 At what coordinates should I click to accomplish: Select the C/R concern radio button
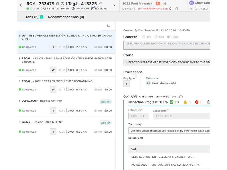pos(156,37)
